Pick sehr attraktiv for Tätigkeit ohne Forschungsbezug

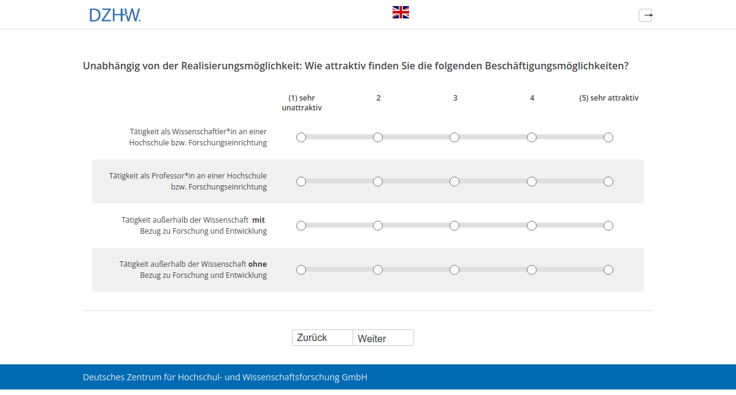[608, 269]
